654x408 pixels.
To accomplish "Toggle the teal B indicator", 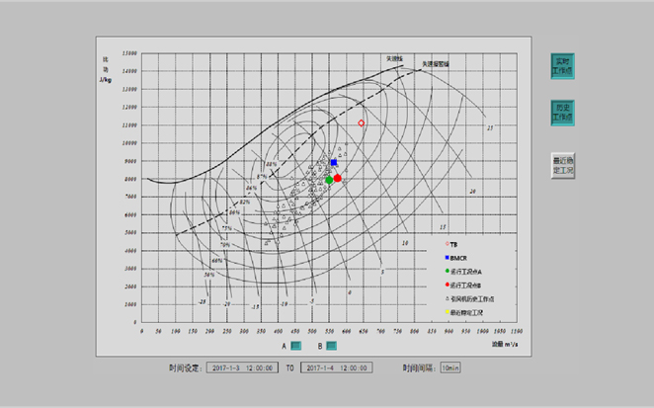I will [332, 346].
